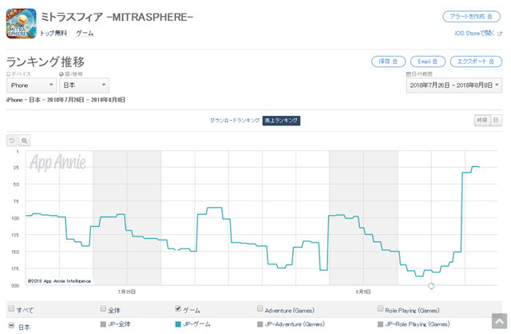Uncheck the ゲーム checkbox
This screenshot has height=334, width=511.
(178, 308)
